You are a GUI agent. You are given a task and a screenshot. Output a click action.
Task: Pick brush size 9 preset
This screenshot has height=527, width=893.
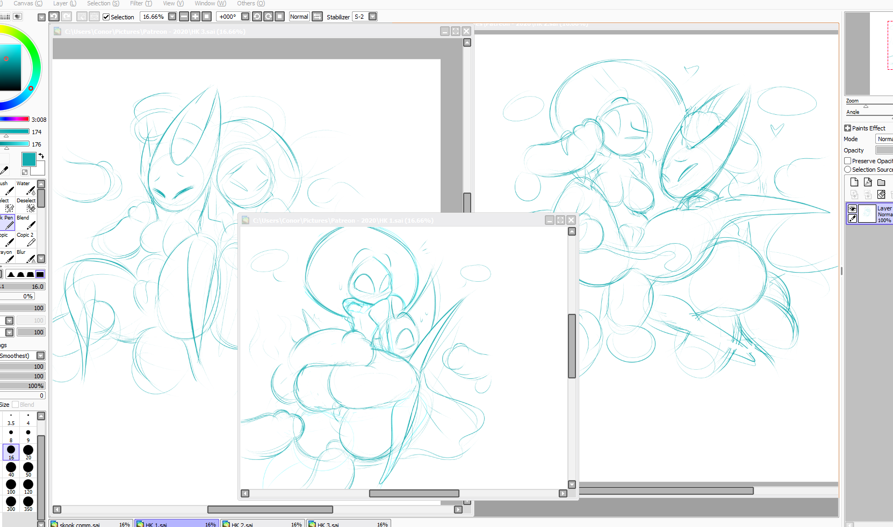tap(28, 435)
